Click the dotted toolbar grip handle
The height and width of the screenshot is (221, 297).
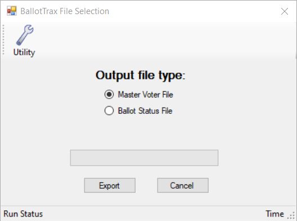(3, 40)
